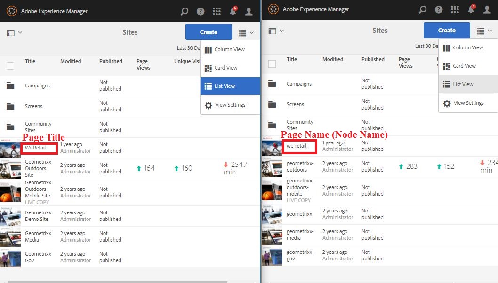
Task: Tick select-all checkbox in left window
Action: tap(10, 66)
